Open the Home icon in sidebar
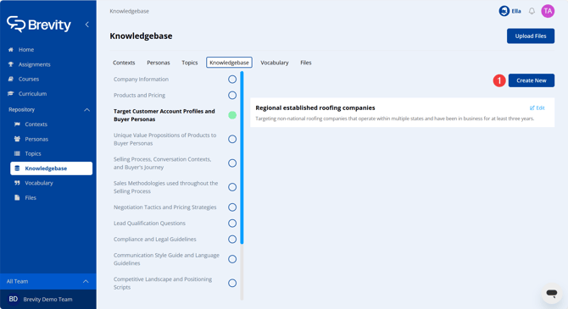Image resolution: width=568 pixels, height=309 pixels. [x=11, y=50]
